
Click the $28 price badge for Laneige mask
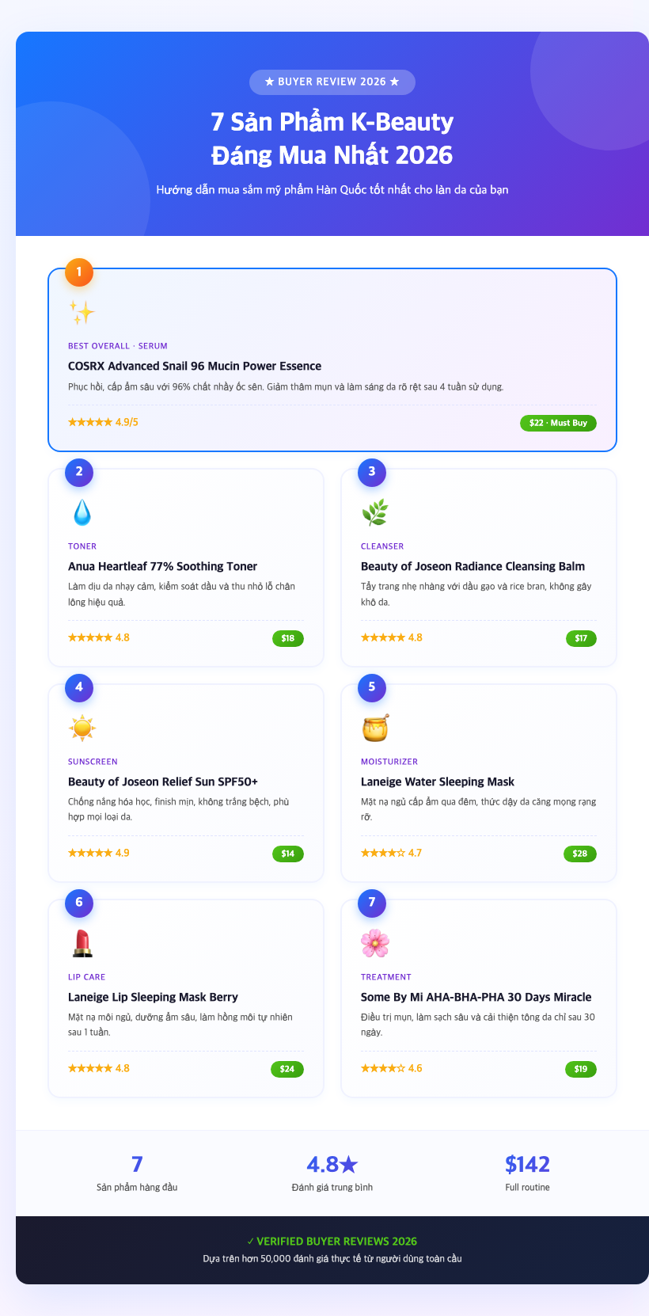580,854
